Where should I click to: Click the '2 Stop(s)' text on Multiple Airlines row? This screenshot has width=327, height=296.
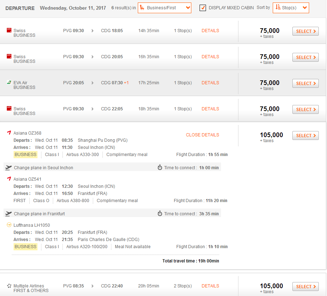pos(183,286)
